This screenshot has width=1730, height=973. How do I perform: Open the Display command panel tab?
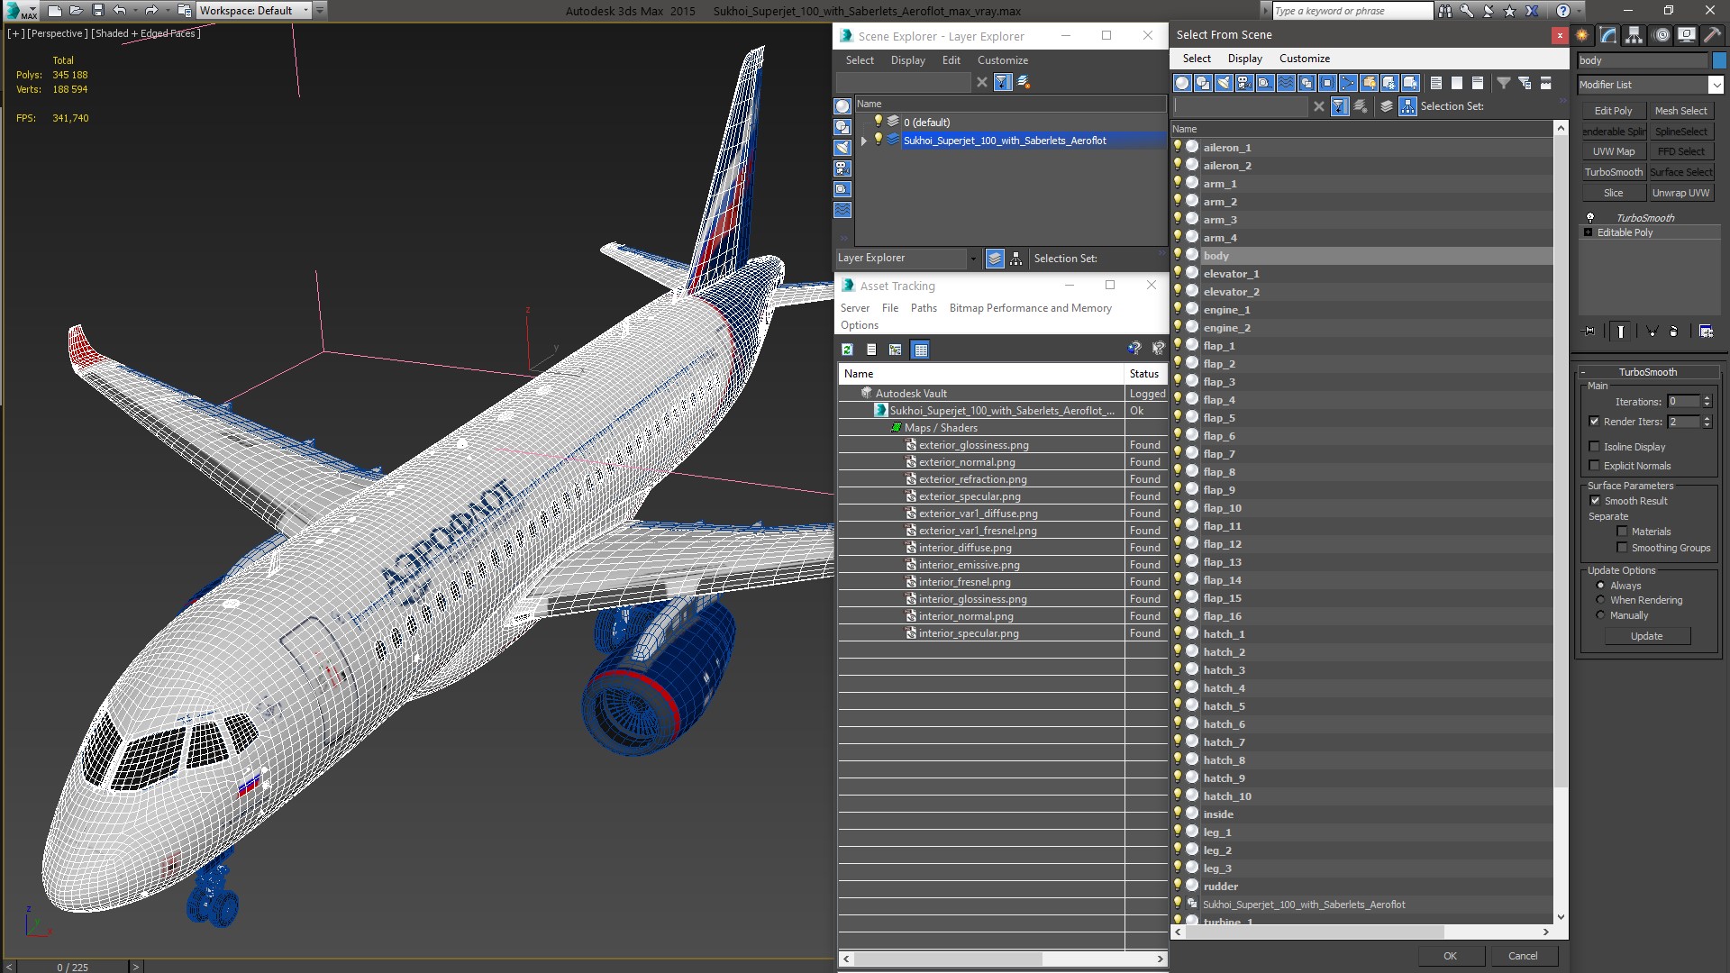[1687, 35]
